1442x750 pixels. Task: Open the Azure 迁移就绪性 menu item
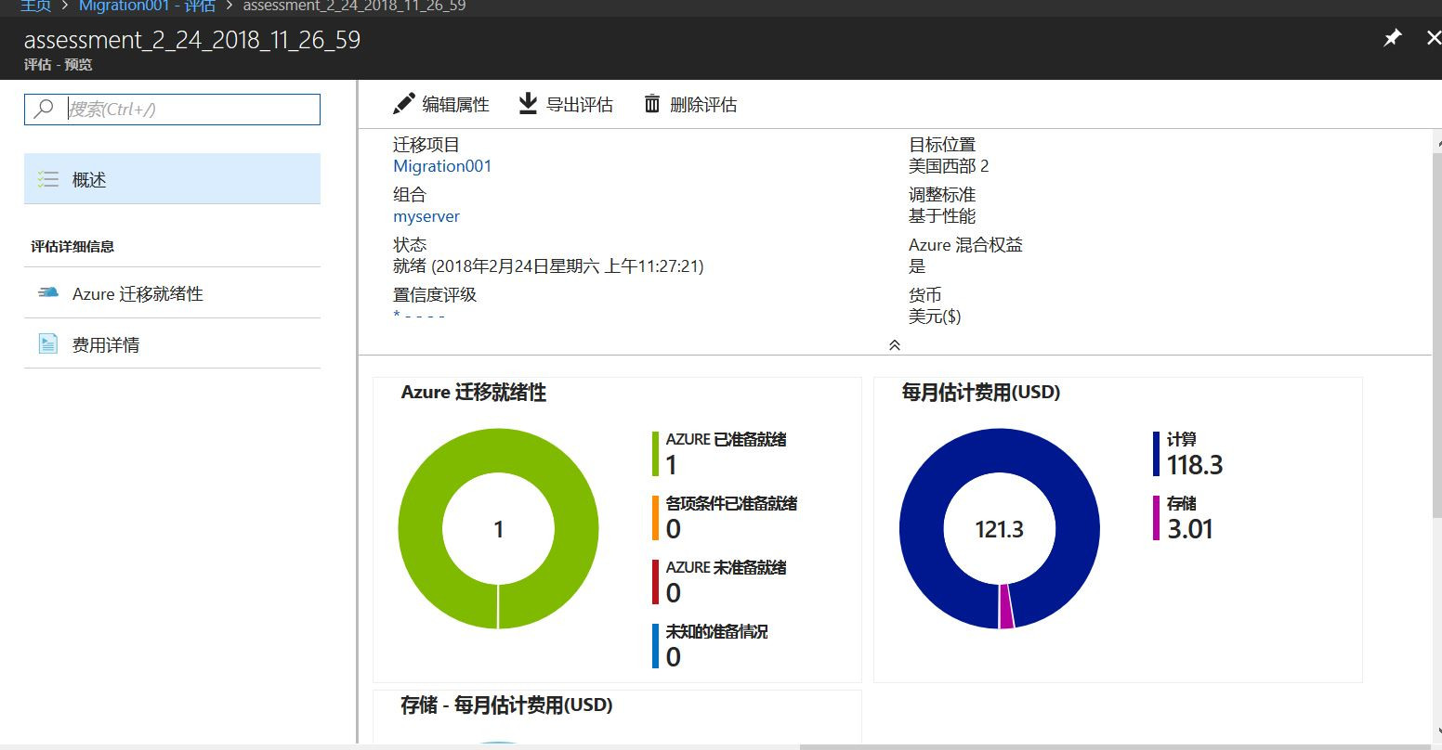[x=172, y=293]
